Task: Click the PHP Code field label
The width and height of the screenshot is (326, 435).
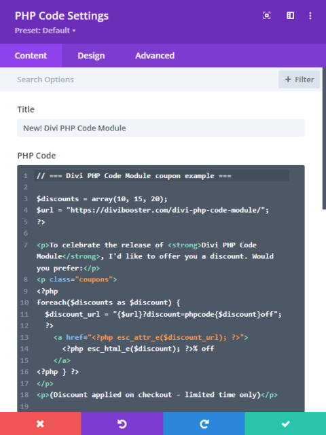Action: (x=36, y=156)
